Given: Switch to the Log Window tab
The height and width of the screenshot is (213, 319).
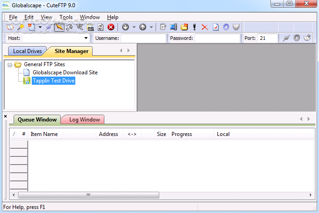Looking at the screenshot, I should tap(84, 120).
